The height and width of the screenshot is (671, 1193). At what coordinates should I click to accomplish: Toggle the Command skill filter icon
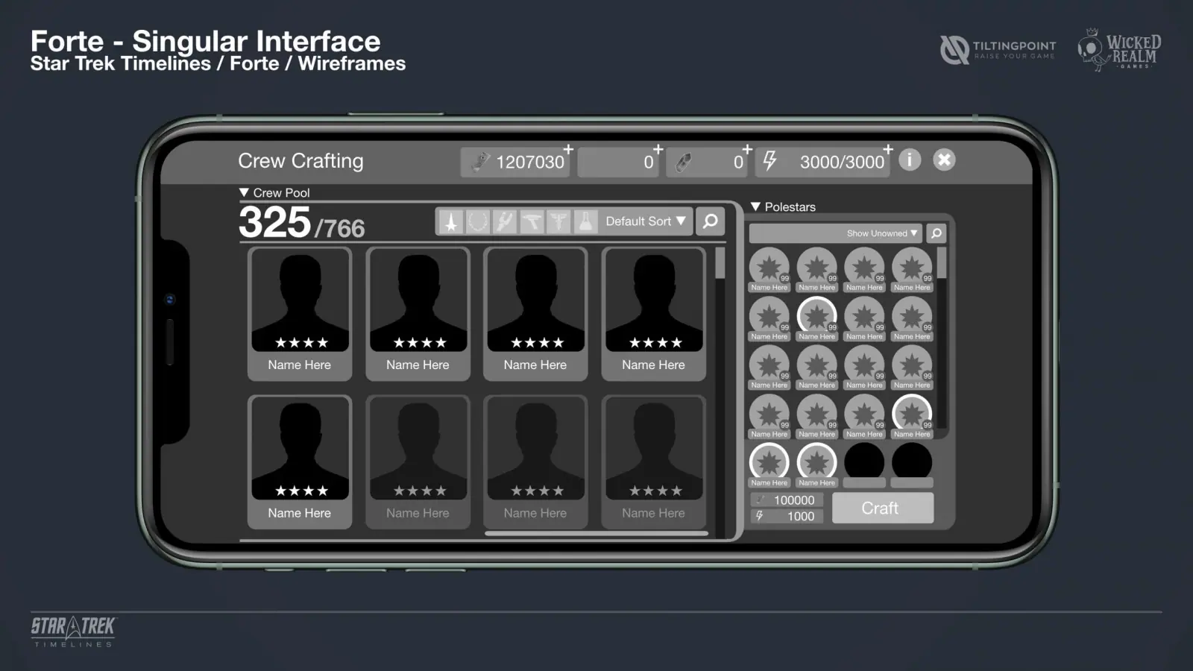[x=451, y=221]
